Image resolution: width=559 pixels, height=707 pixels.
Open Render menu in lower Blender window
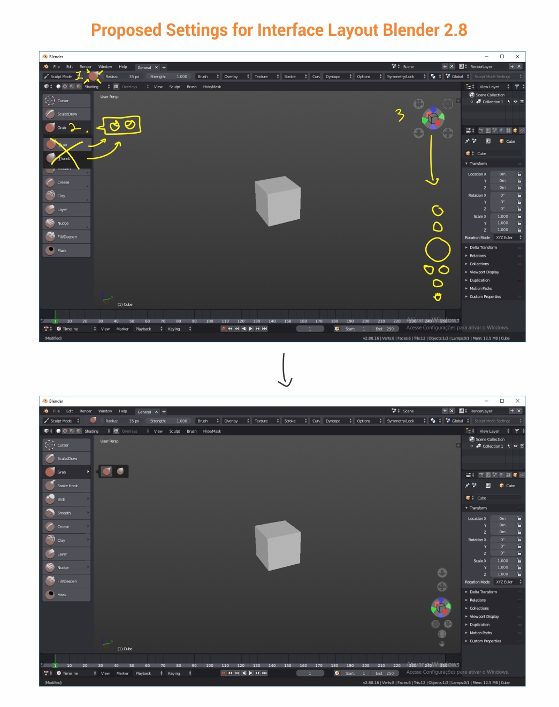pyautogui.click(x=86, y=411)
